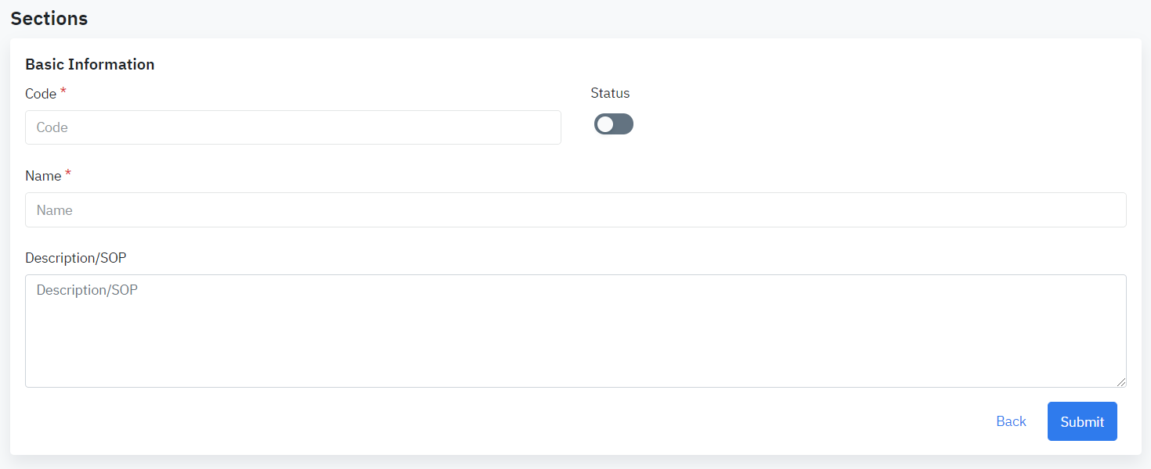Click the Code field label
The image size is (1151, 469).
coord(41,94)
